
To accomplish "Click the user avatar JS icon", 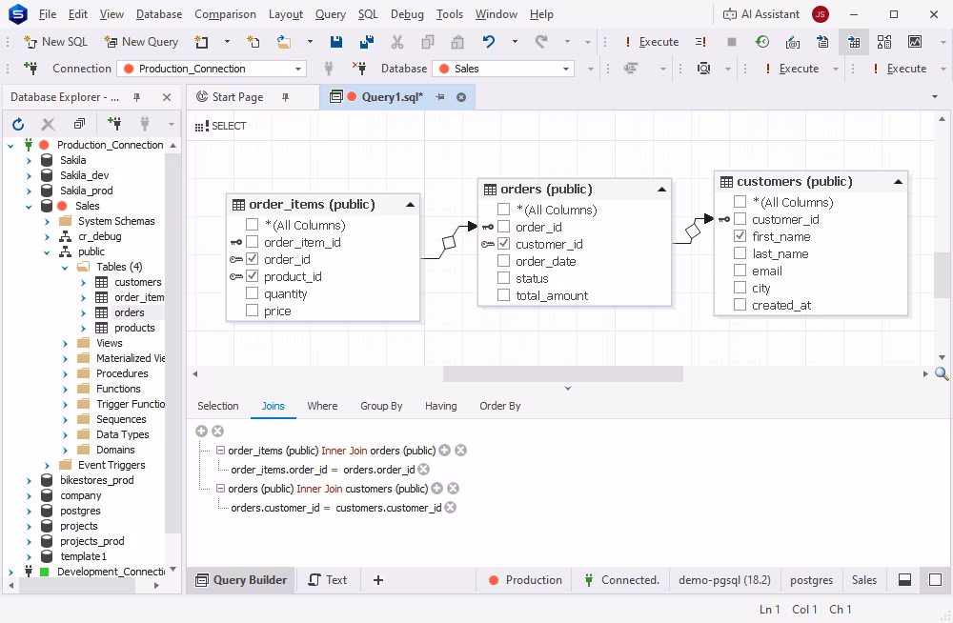I will [821, 14].
